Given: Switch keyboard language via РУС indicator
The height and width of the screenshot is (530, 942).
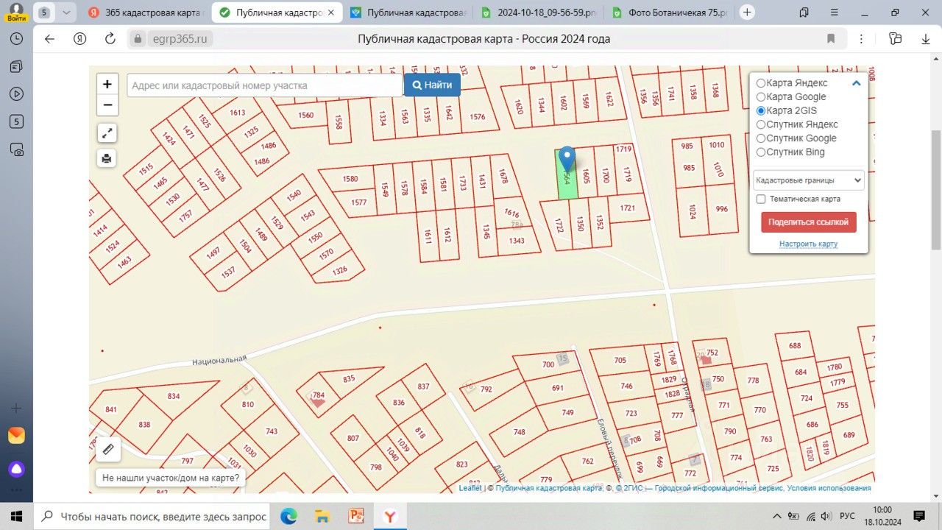Looking at the screenshot, I should coord(847,516).
